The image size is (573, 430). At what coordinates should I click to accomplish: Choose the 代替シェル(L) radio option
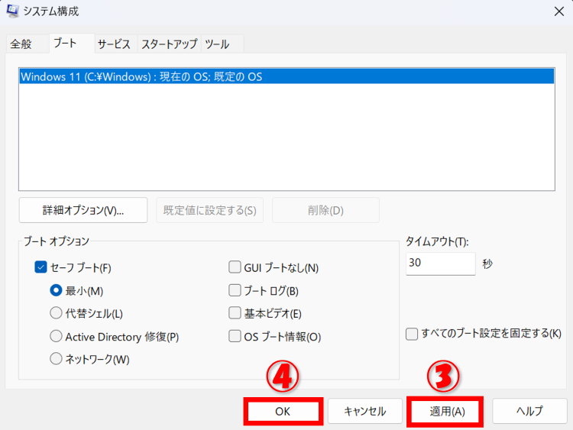pyautogui.click(x=56, y=313)
